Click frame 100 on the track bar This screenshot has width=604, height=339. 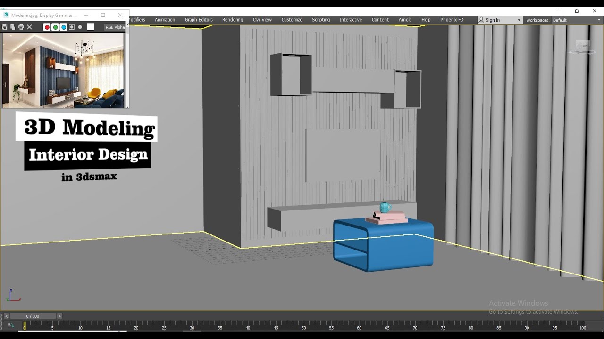pyautogui.click(x=583, y=325)
